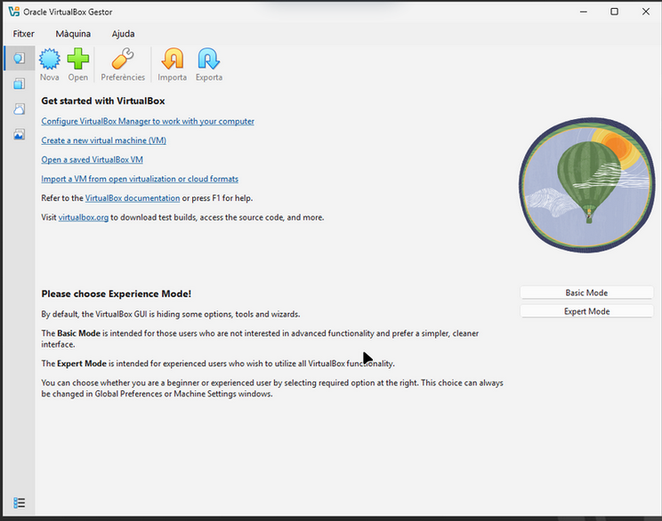662x521 pixels.
Task: Click the Nova new machine icon
Action: (x=50, y=60)
